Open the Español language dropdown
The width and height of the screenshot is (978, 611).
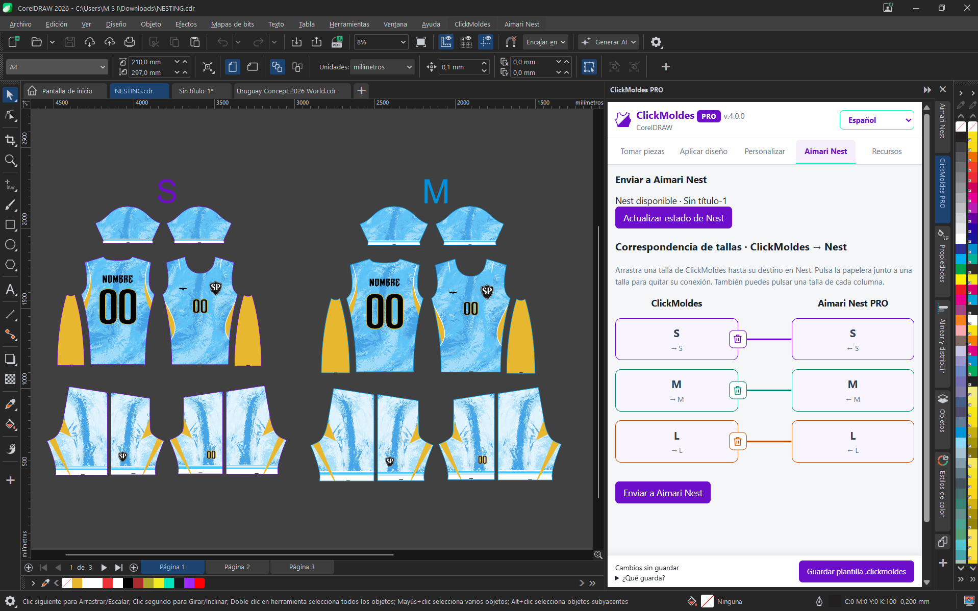(x=877, y=120)
